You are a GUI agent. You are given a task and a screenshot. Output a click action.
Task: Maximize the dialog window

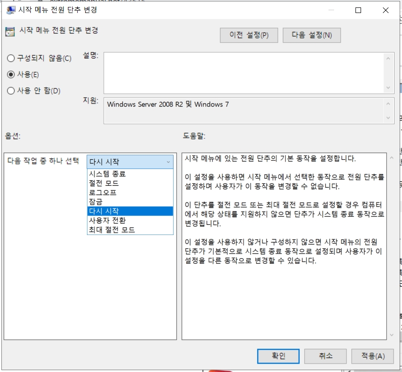(358, 10)
